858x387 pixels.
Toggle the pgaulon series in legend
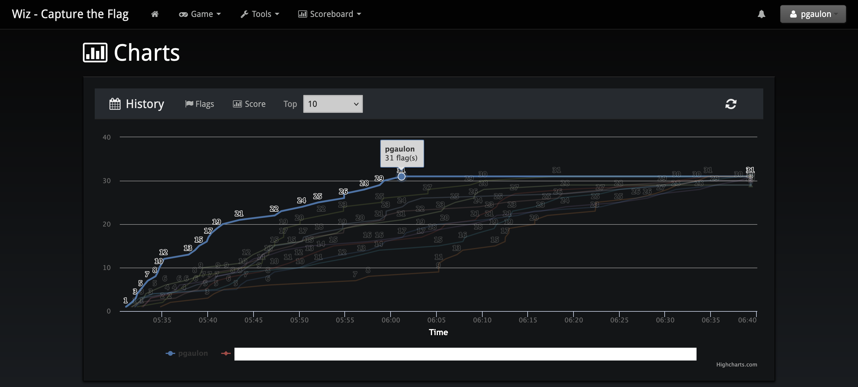click(x=187, y=353)
